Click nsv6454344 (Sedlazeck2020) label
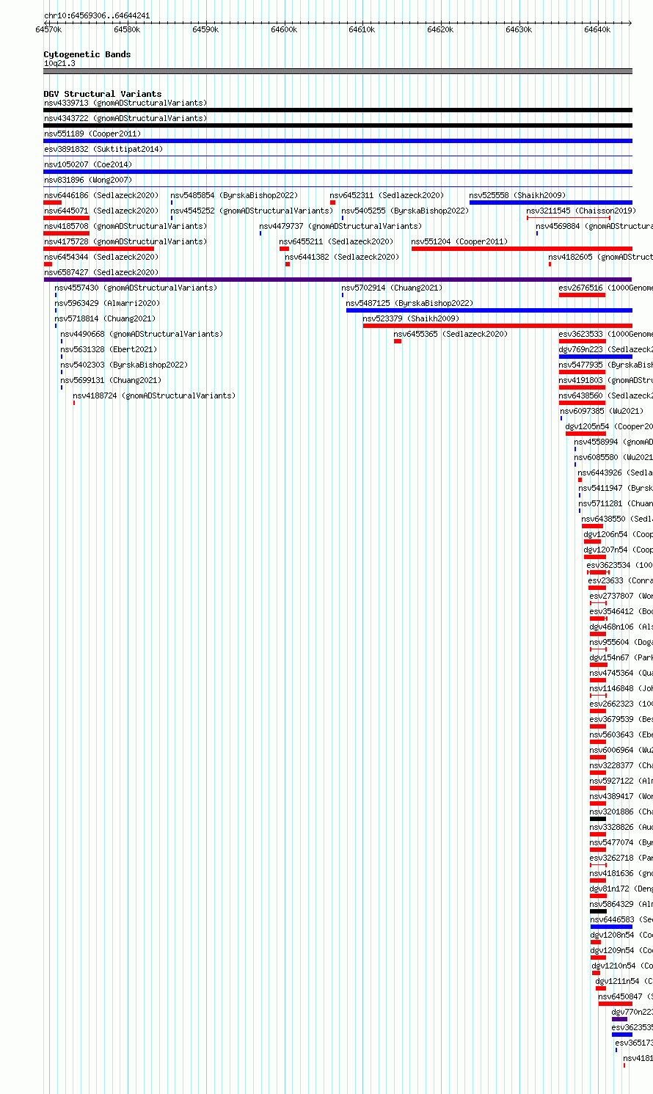653x1094 pixels. tap(101, 257)
